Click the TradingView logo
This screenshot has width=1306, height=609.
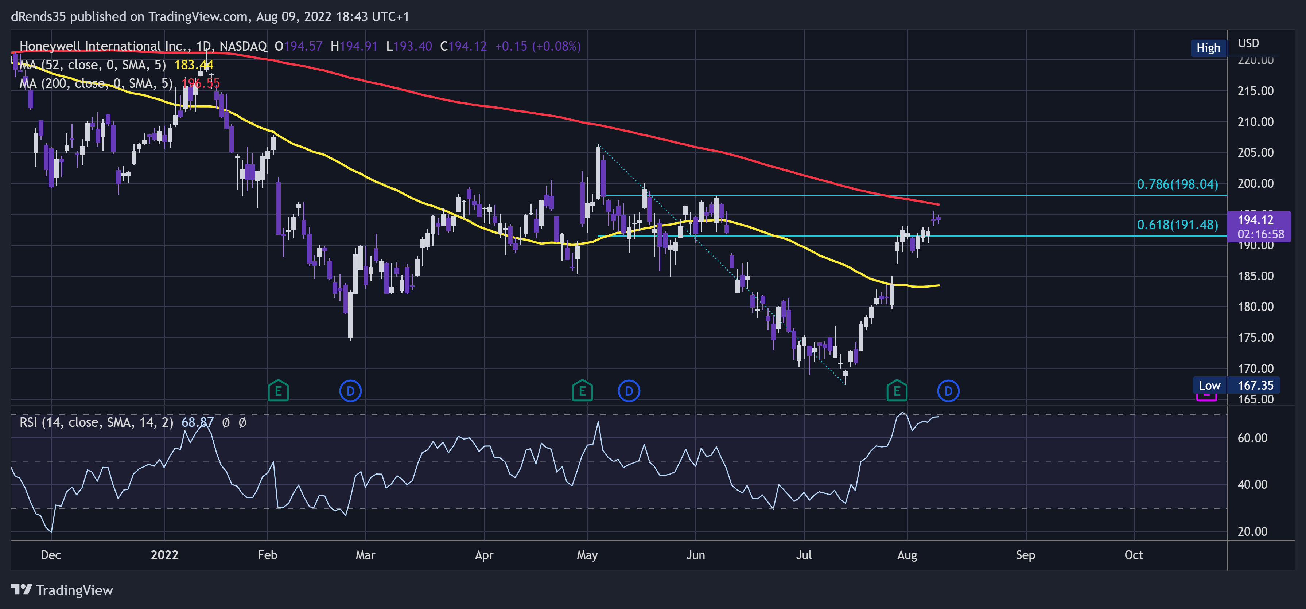point(62,590)
